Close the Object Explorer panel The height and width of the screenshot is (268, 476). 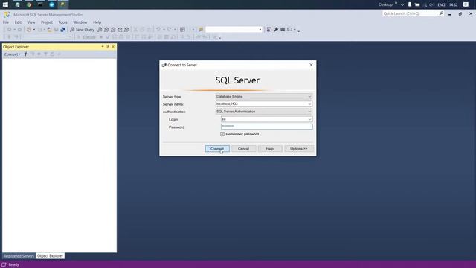point(113,46)
